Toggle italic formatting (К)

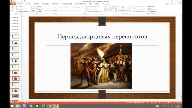[48, 11]
